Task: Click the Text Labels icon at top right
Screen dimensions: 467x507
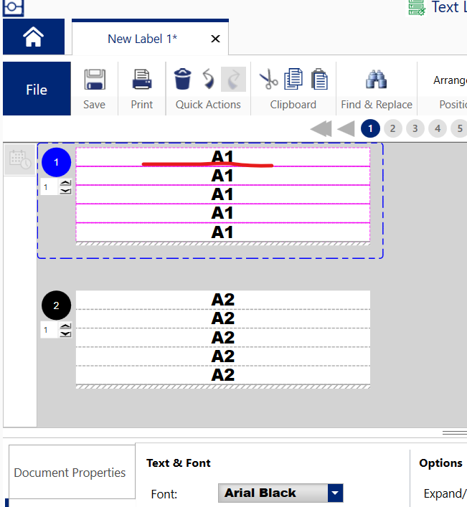Action: coord(417,8)
